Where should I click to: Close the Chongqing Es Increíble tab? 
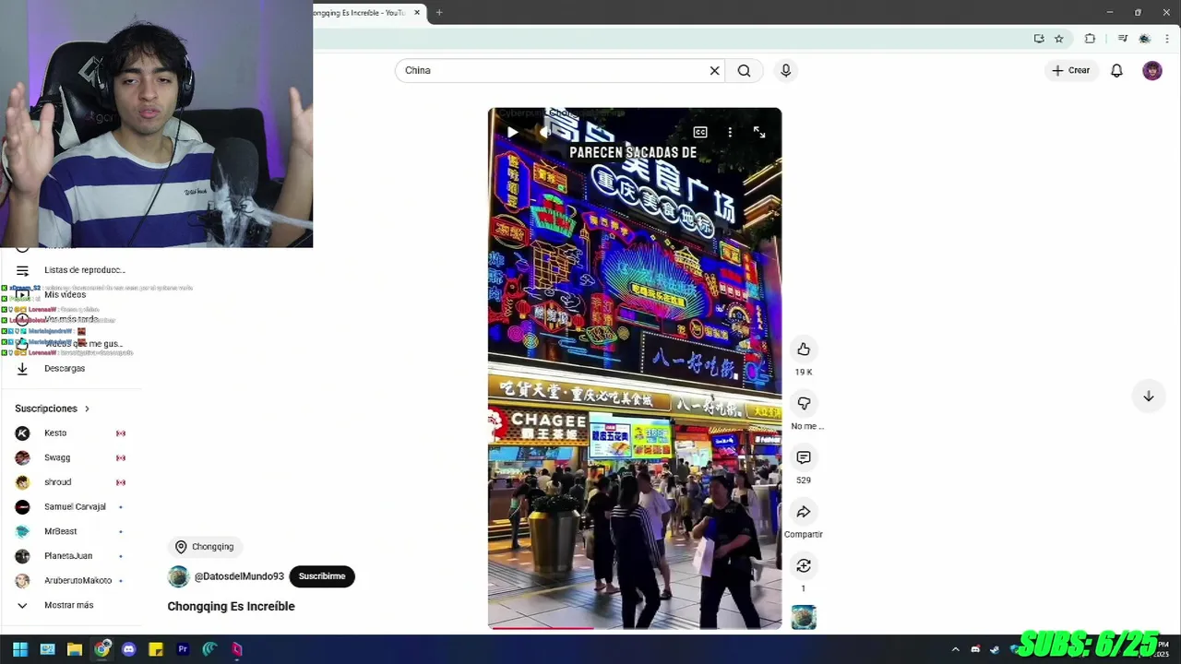(x=417, y=12)
